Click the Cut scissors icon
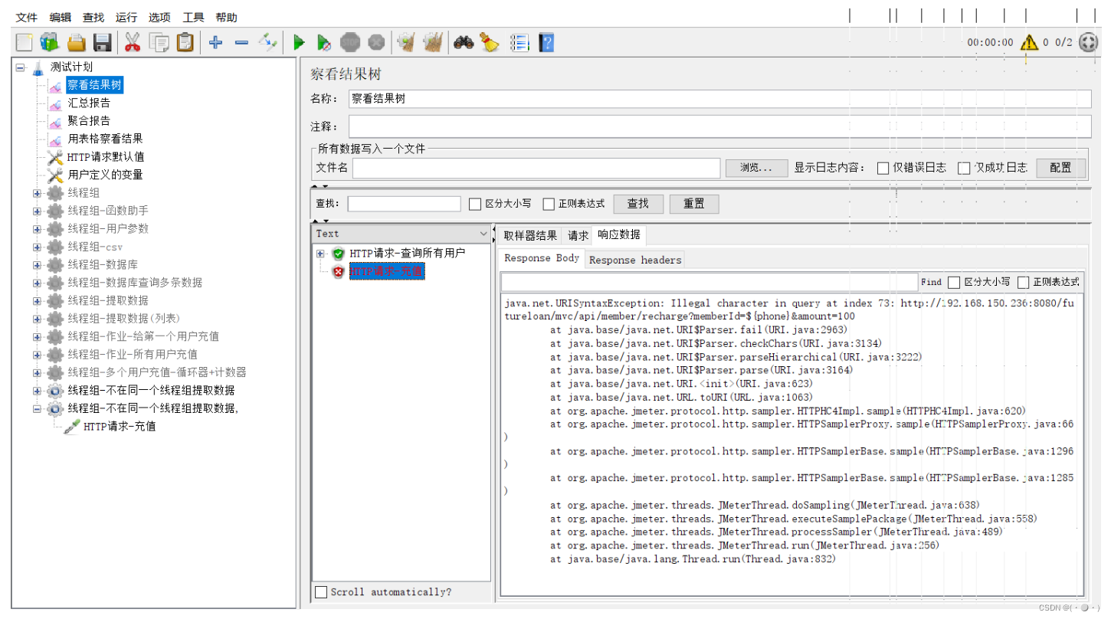The image size is (1111, 619). tap(133, 43)
